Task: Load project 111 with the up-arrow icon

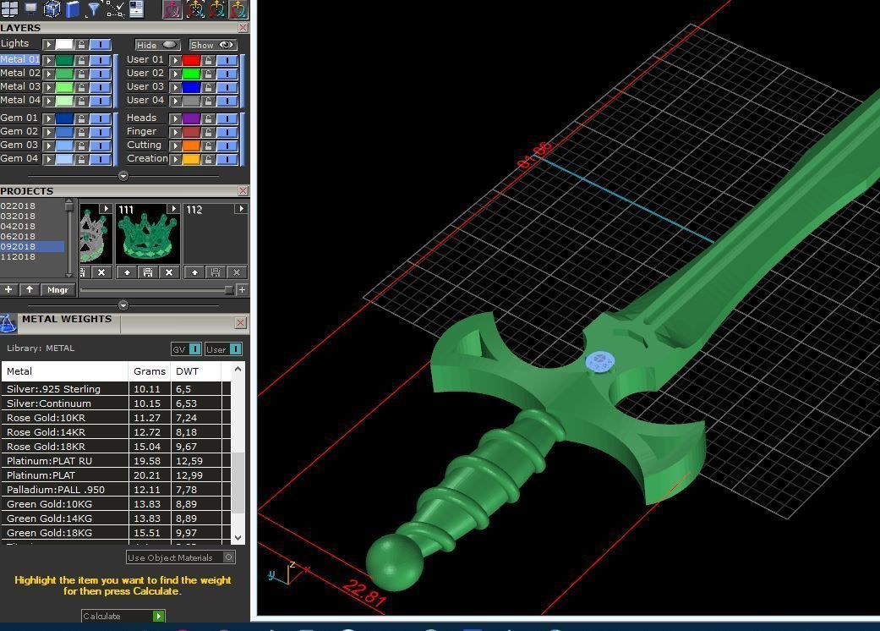Action: (x=127, y=272)
